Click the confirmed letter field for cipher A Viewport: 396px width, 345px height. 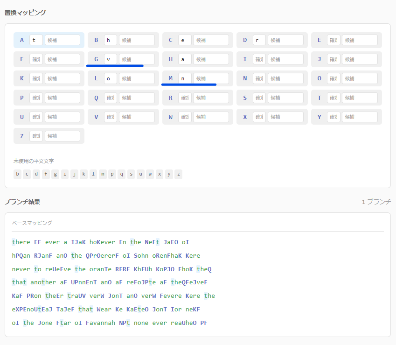coord(36,40)
